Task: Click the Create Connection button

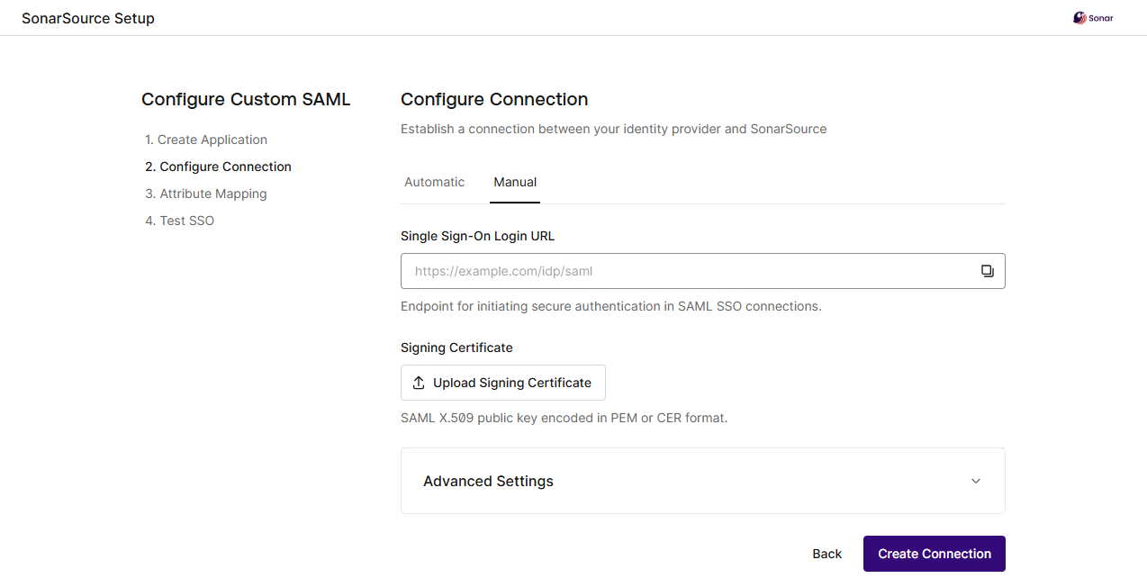Action: tap(934, 554)
